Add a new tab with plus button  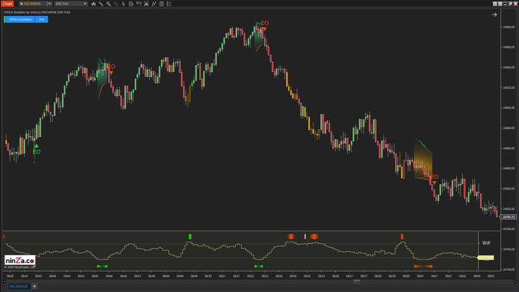point(35,286)
